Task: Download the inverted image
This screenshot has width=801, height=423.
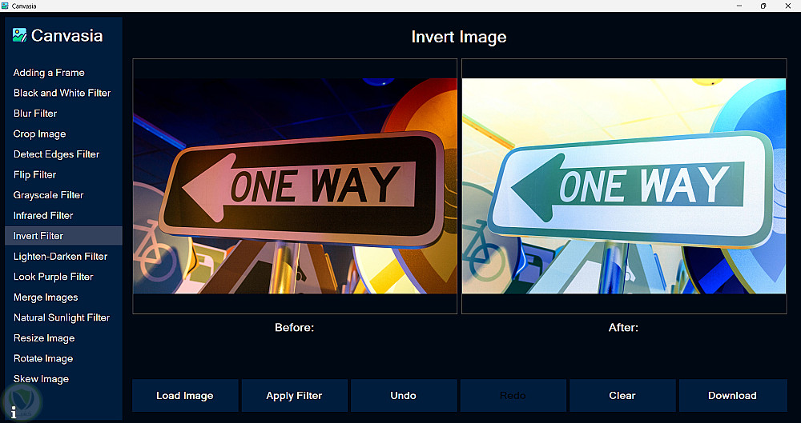Action: [x=733, y=396]
